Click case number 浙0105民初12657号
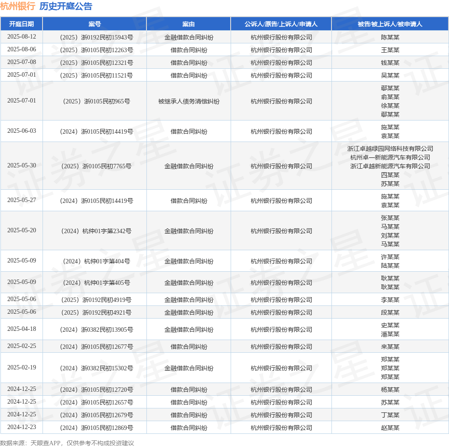The image size is (449, 447). [96, 402]
